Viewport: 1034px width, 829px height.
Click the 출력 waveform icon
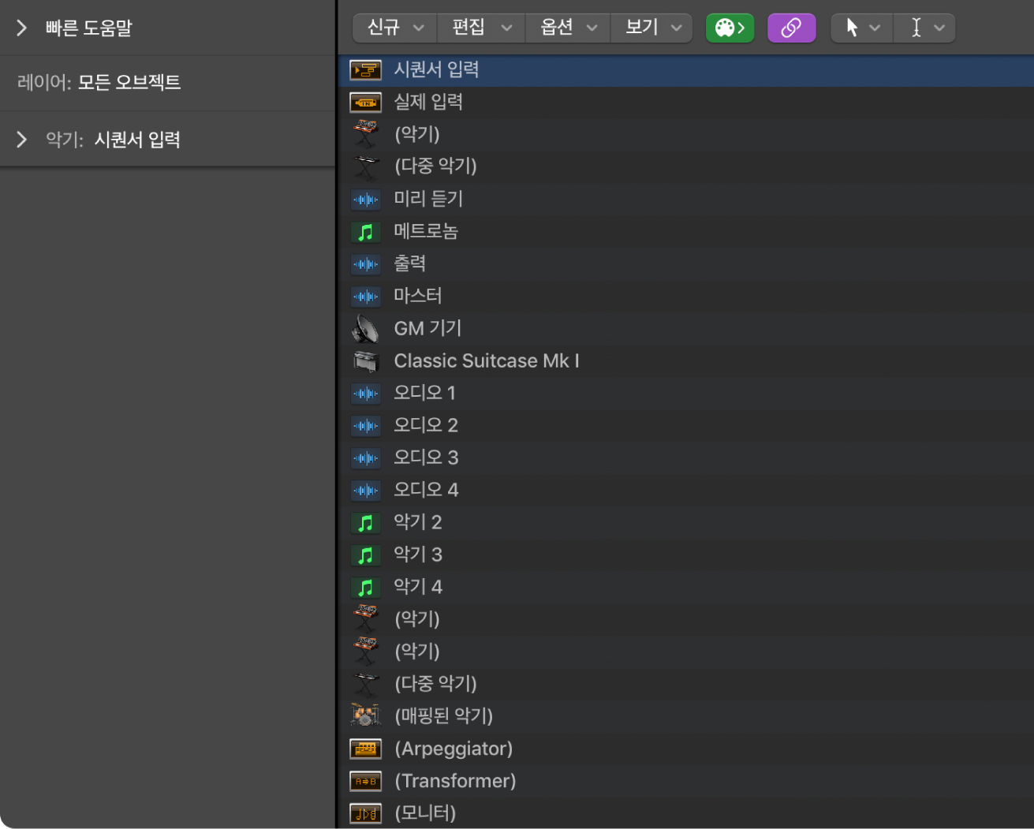[365, 264]
